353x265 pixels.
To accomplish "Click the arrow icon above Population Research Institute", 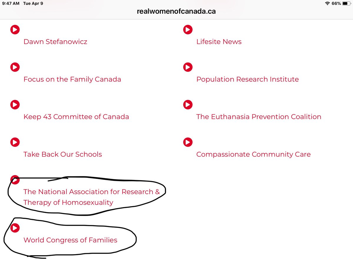I will [188, 67].
